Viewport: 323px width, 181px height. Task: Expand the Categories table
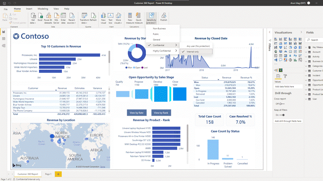pyautogui.click(x=306, y=66)
